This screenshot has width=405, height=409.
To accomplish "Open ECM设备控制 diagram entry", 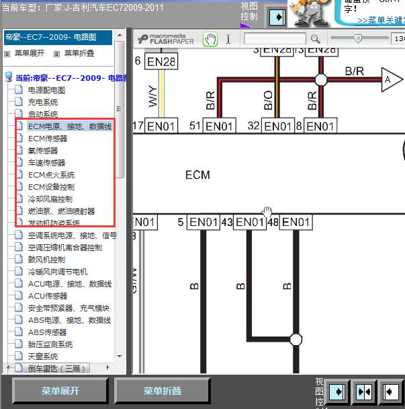I will tap(51, 187).
